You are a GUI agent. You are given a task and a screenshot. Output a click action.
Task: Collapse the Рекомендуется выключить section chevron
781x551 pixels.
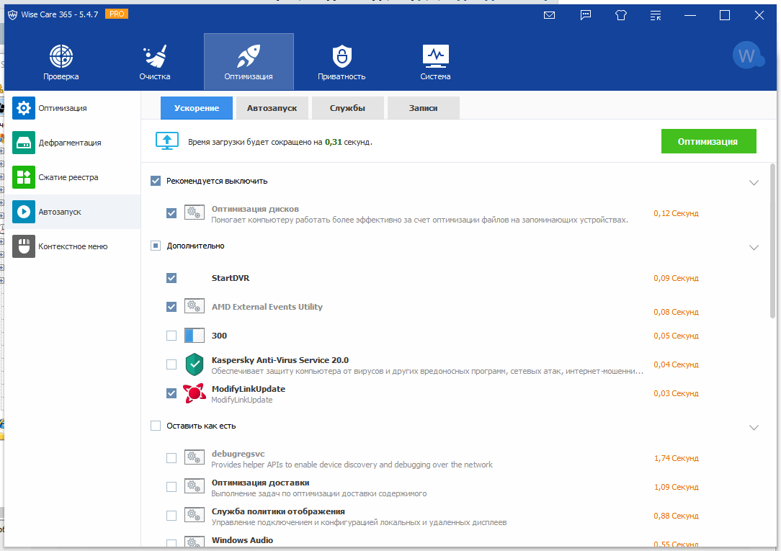tap(754, 183)
